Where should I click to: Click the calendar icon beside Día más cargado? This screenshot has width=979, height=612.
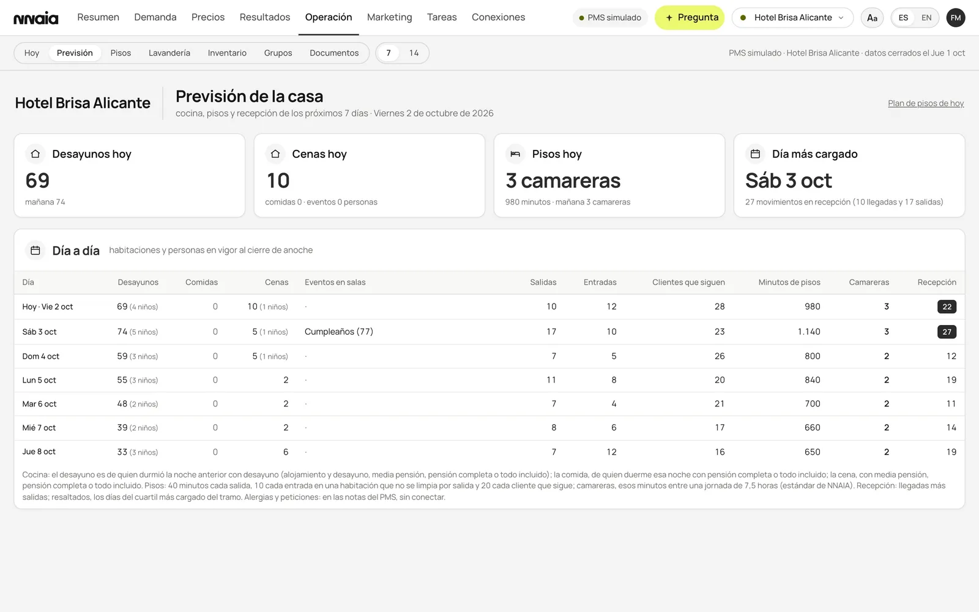click(x=755, y=154)
